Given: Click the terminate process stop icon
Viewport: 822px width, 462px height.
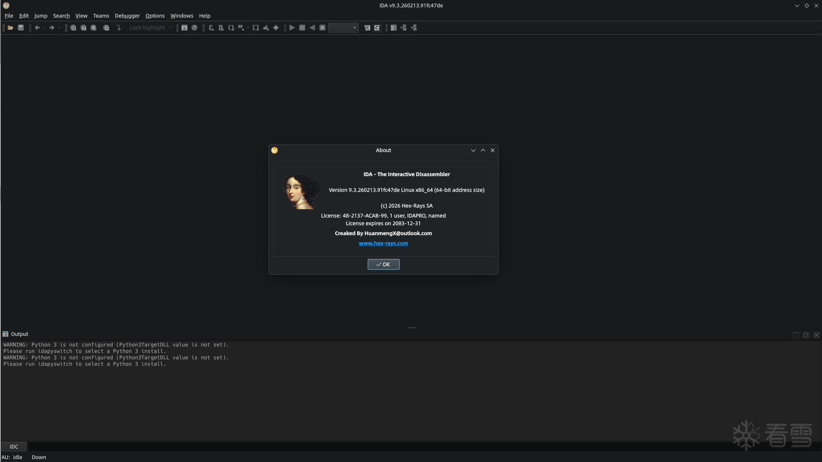Looking at the screenshot, I should [x=322, y=28].
